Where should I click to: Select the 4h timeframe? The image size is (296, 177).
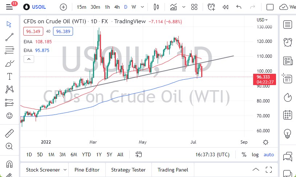pos(117,7)
